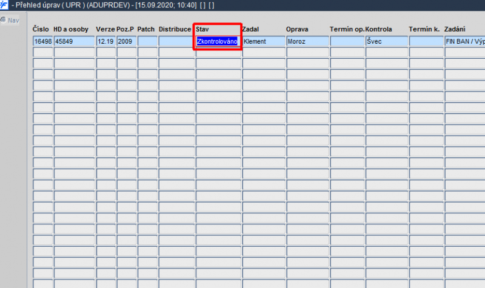Click the Verze column header
Image resolution: width=485 pixels, height=288 pixels.
105,29
